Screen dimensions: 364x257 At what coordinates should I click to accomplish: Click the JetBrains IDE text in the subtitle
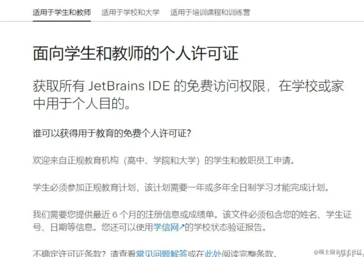click(x=130, y=86)
